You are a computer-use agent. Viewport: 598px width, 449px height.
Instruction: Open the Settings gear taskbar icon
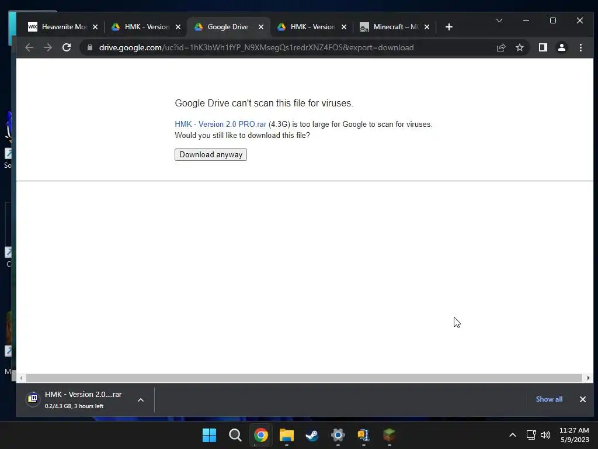(338, 435)
